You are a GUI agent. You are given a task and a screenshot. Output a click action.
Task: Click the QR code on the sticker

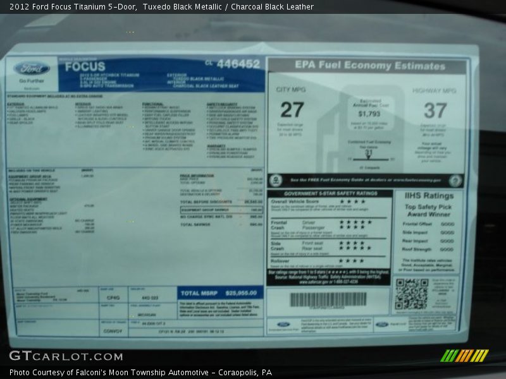[412, 294]
